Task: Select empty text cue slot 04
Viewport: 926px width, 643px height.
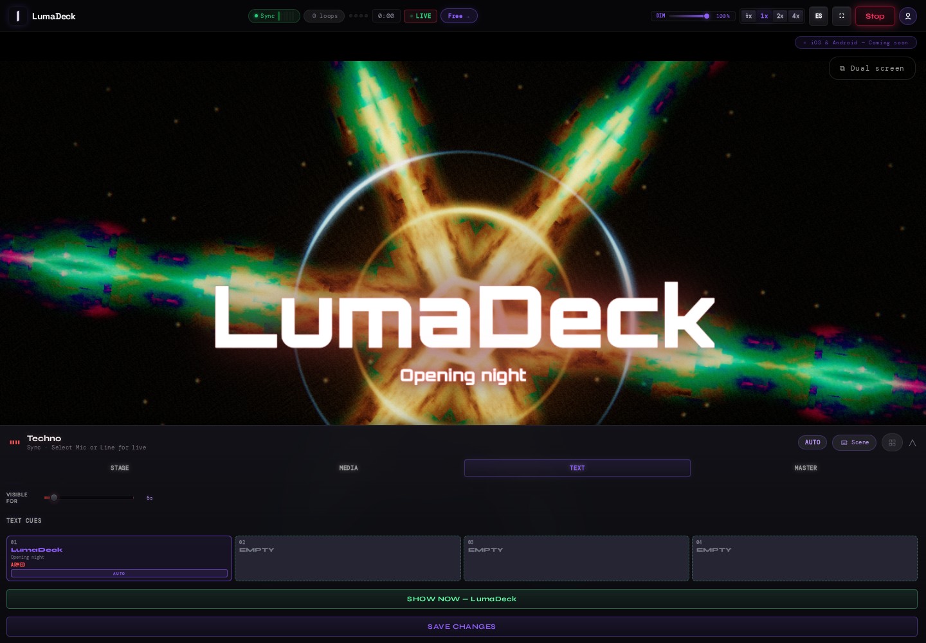Action: 804,558
